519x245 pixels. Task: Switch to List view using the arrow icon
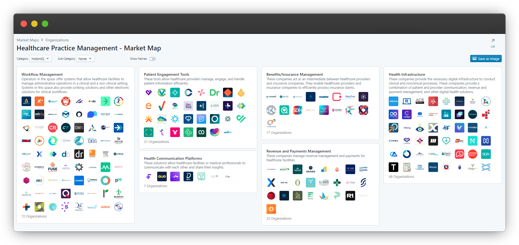coord(493,43)
